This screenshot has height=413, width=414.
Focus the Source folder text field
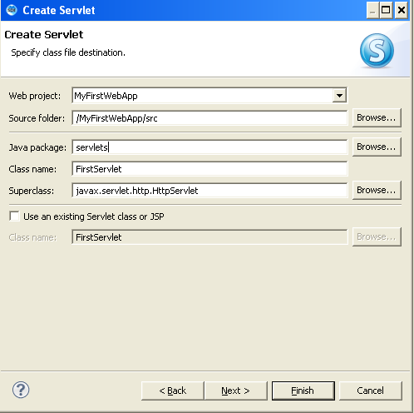coord(209,118)
